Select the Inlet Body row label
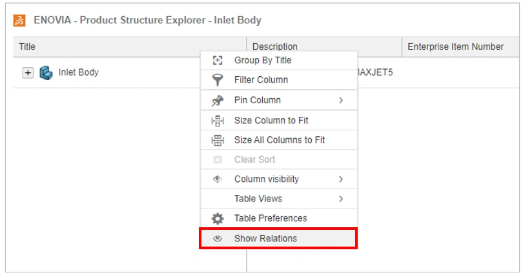The image size is (523, 275). 78,72
